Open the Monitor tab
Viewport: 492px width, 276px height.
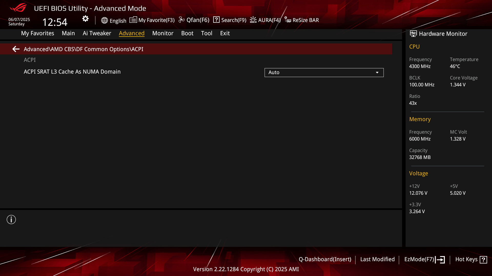pos(163,33)
